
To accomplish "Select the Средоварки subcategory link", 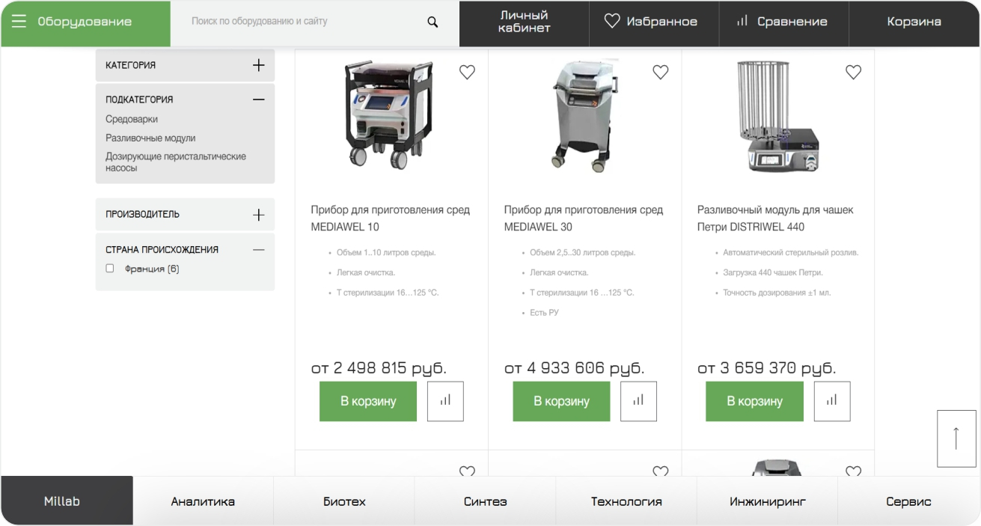I will pos(132,119).
